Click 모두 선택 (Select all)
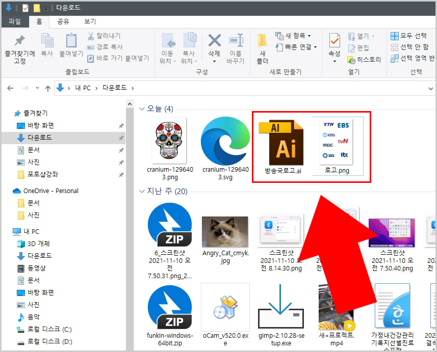 click(408, 36)
